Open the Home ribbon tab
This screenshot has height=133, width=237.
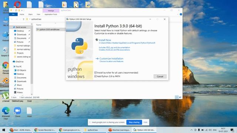pos(22,14)
